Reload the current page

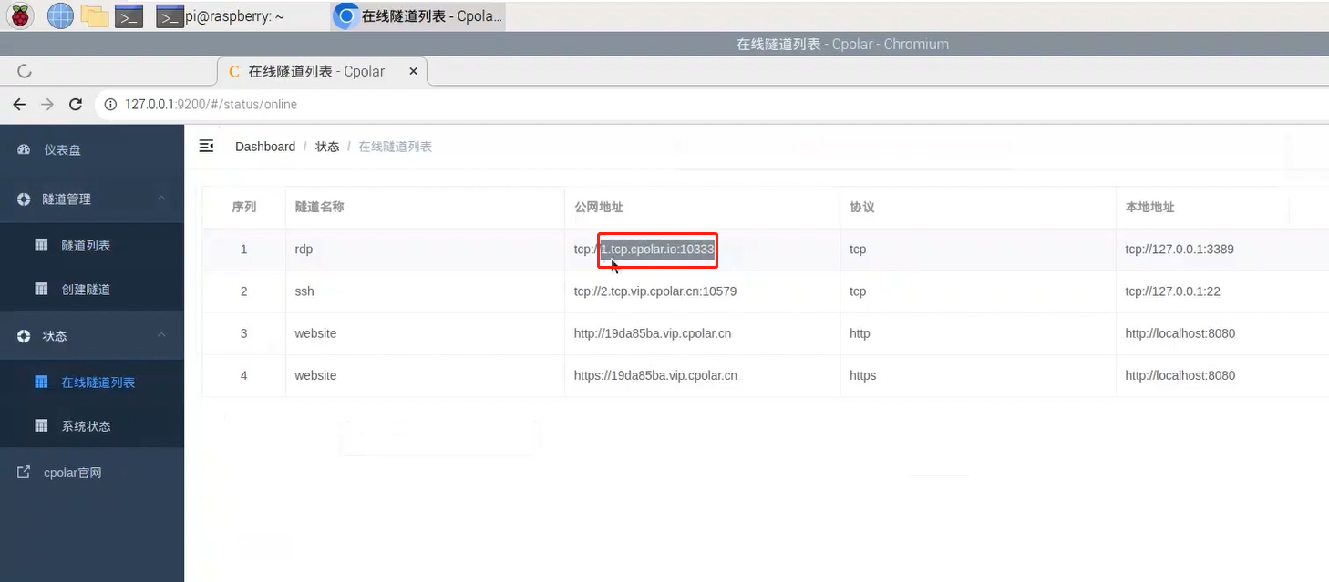(76, 105)
